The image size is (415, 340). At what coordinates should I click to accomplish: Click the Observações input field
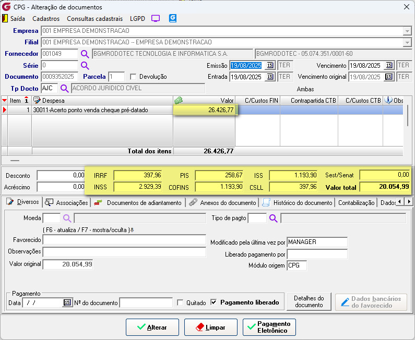pos(124,252)
